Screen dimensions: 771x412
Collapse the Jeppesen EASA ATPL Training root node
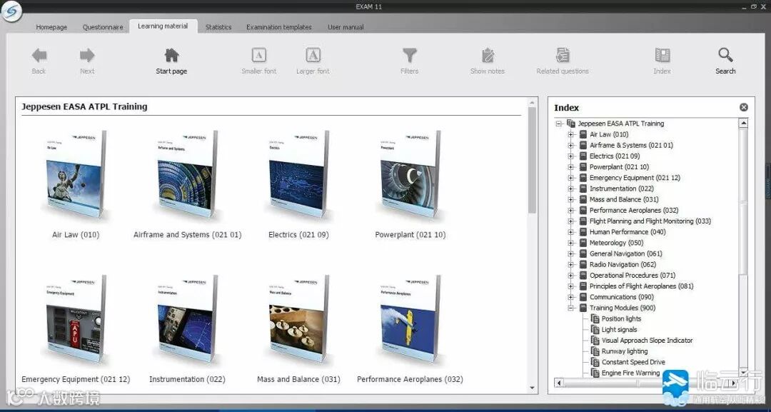[x=559, y=124]
